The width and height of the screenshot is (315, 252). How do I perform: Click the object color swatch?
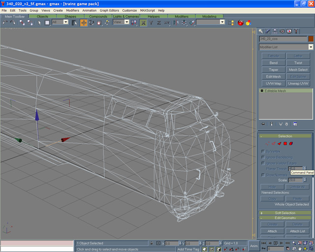tap(311, 39)
